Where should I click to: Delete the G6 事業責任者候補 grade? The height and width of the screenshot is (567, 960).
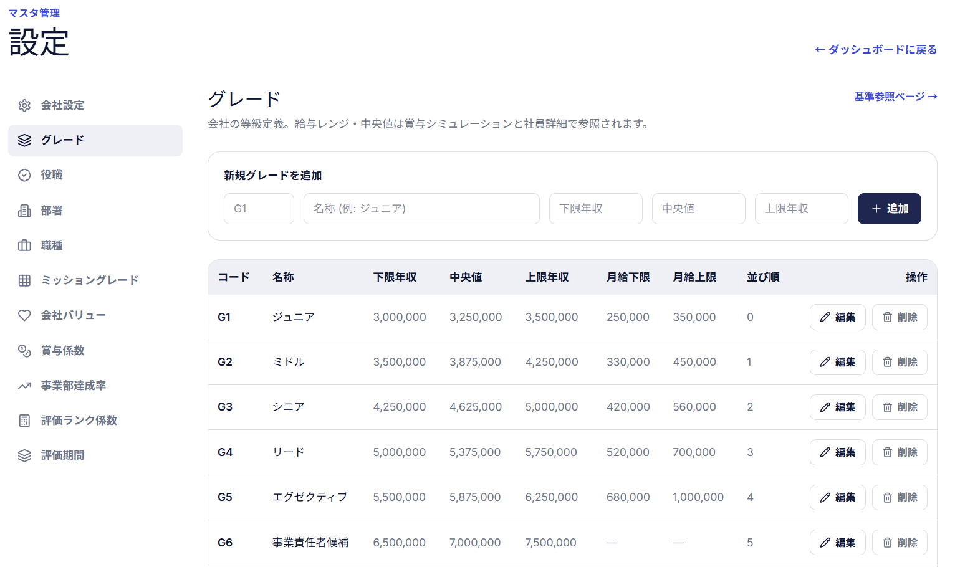[x=900, y=543]
